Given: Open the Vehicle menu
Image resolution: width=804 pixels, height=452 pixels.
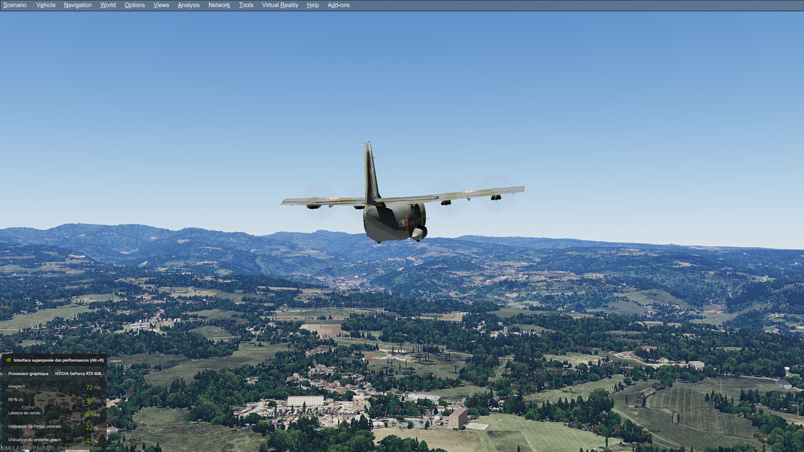Looking at the screenshot, I should [x=46, y=5].
